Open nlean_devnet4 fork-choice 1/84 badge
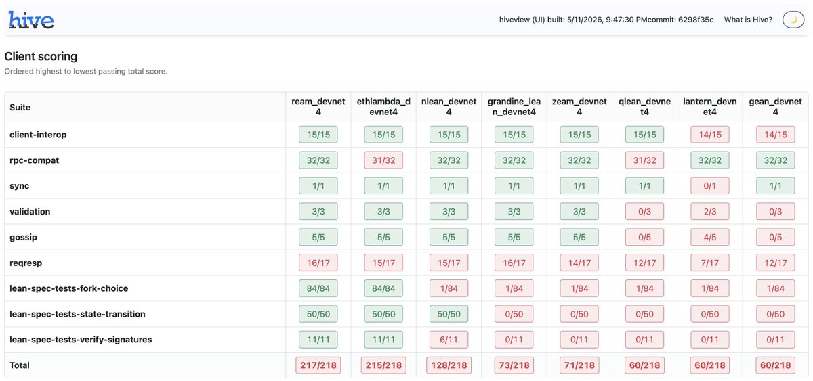Viewport: 813px width, 381px height. pyautogui.click(x=449, y=289)
